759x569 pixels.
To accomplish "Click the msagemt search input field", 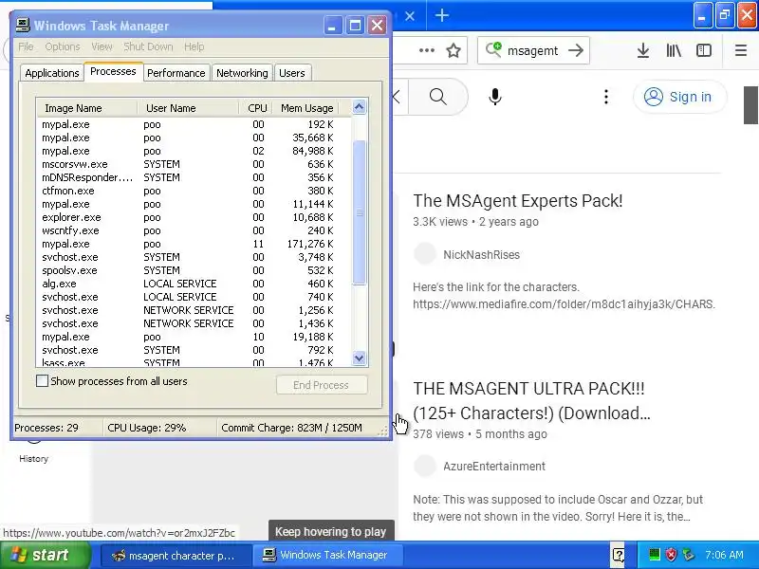I will tap(532, 50).
